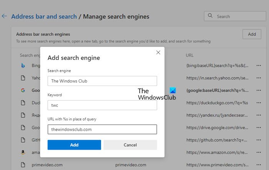Viewport: 269px width, 170px height.
Task: Open the Address bar and search breadcrumb
Action: click(x=44, y=17)
